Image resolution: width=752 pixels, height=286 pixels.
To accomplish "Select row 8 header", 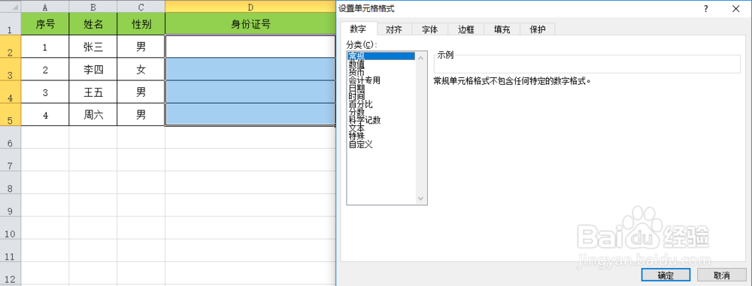I will click(10, 182).
